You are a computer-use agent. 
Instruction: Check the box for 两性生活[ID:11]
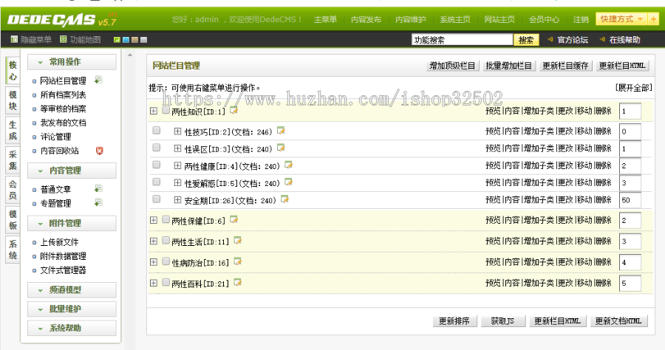click(166, 241)
